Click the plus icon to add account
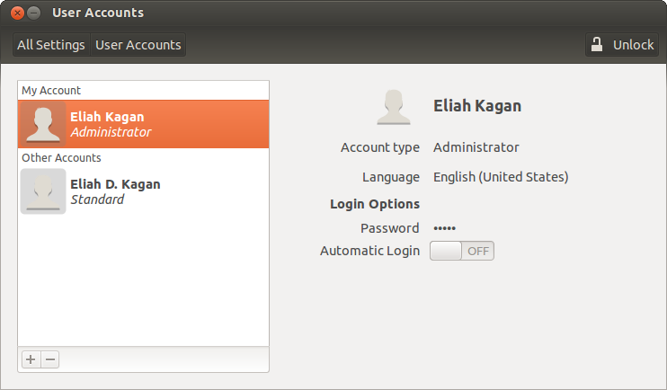 click(31, 359)
